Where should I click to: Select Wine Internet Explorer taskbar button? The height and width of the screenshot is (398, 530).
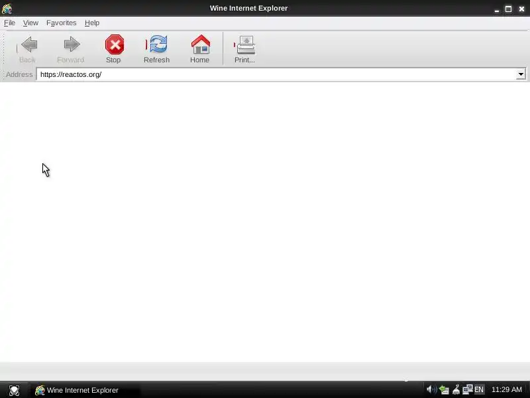pos(85,390)
